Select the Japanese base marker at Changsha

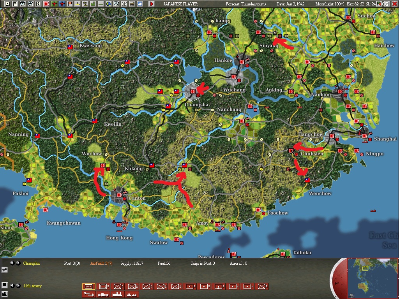tap(193, 91)
